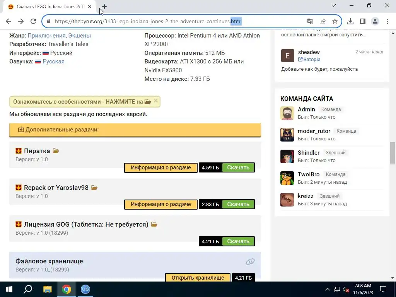Open the tab search dropdown arrow
This screenshot has width=396, height=297.
coord(334,5)
